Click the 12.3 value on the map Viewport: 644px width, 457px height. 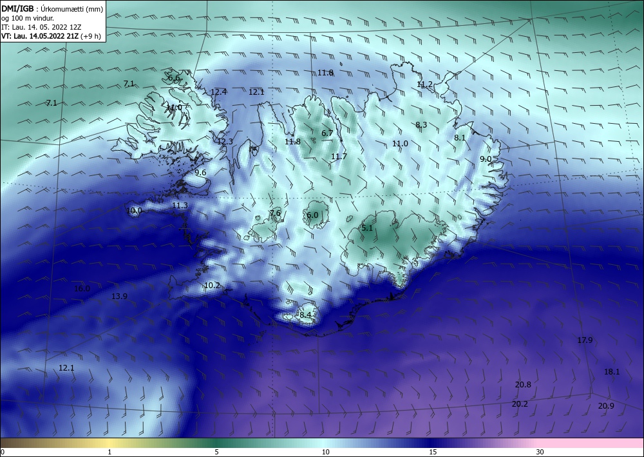tap(225, 141)
